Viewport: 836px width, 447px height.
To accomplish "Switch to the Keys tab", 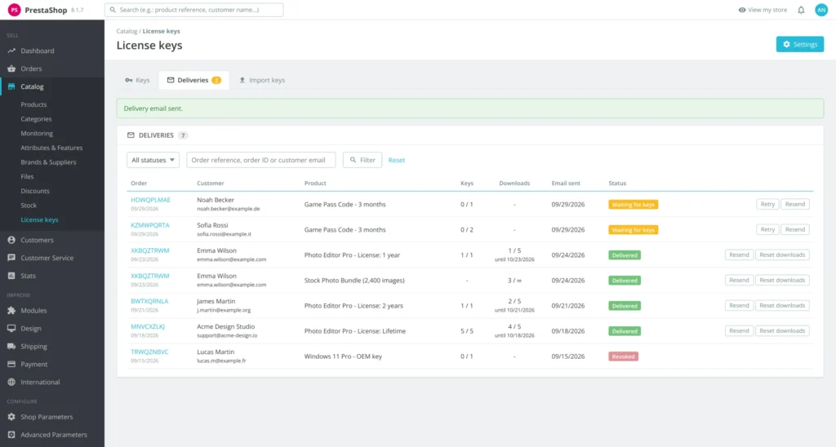I will pos(137,80).
